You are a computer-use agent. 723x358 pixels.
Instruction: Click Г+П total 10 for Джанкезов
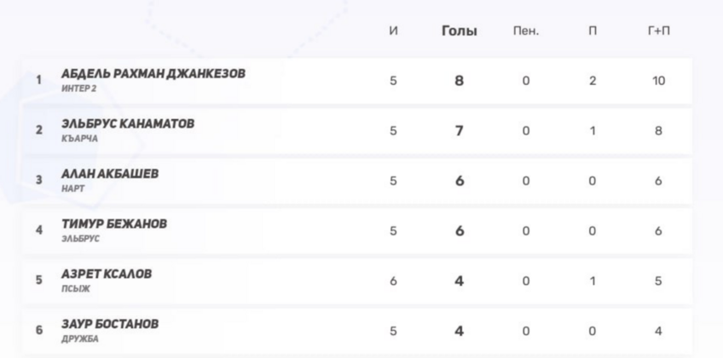pos(658,81)
